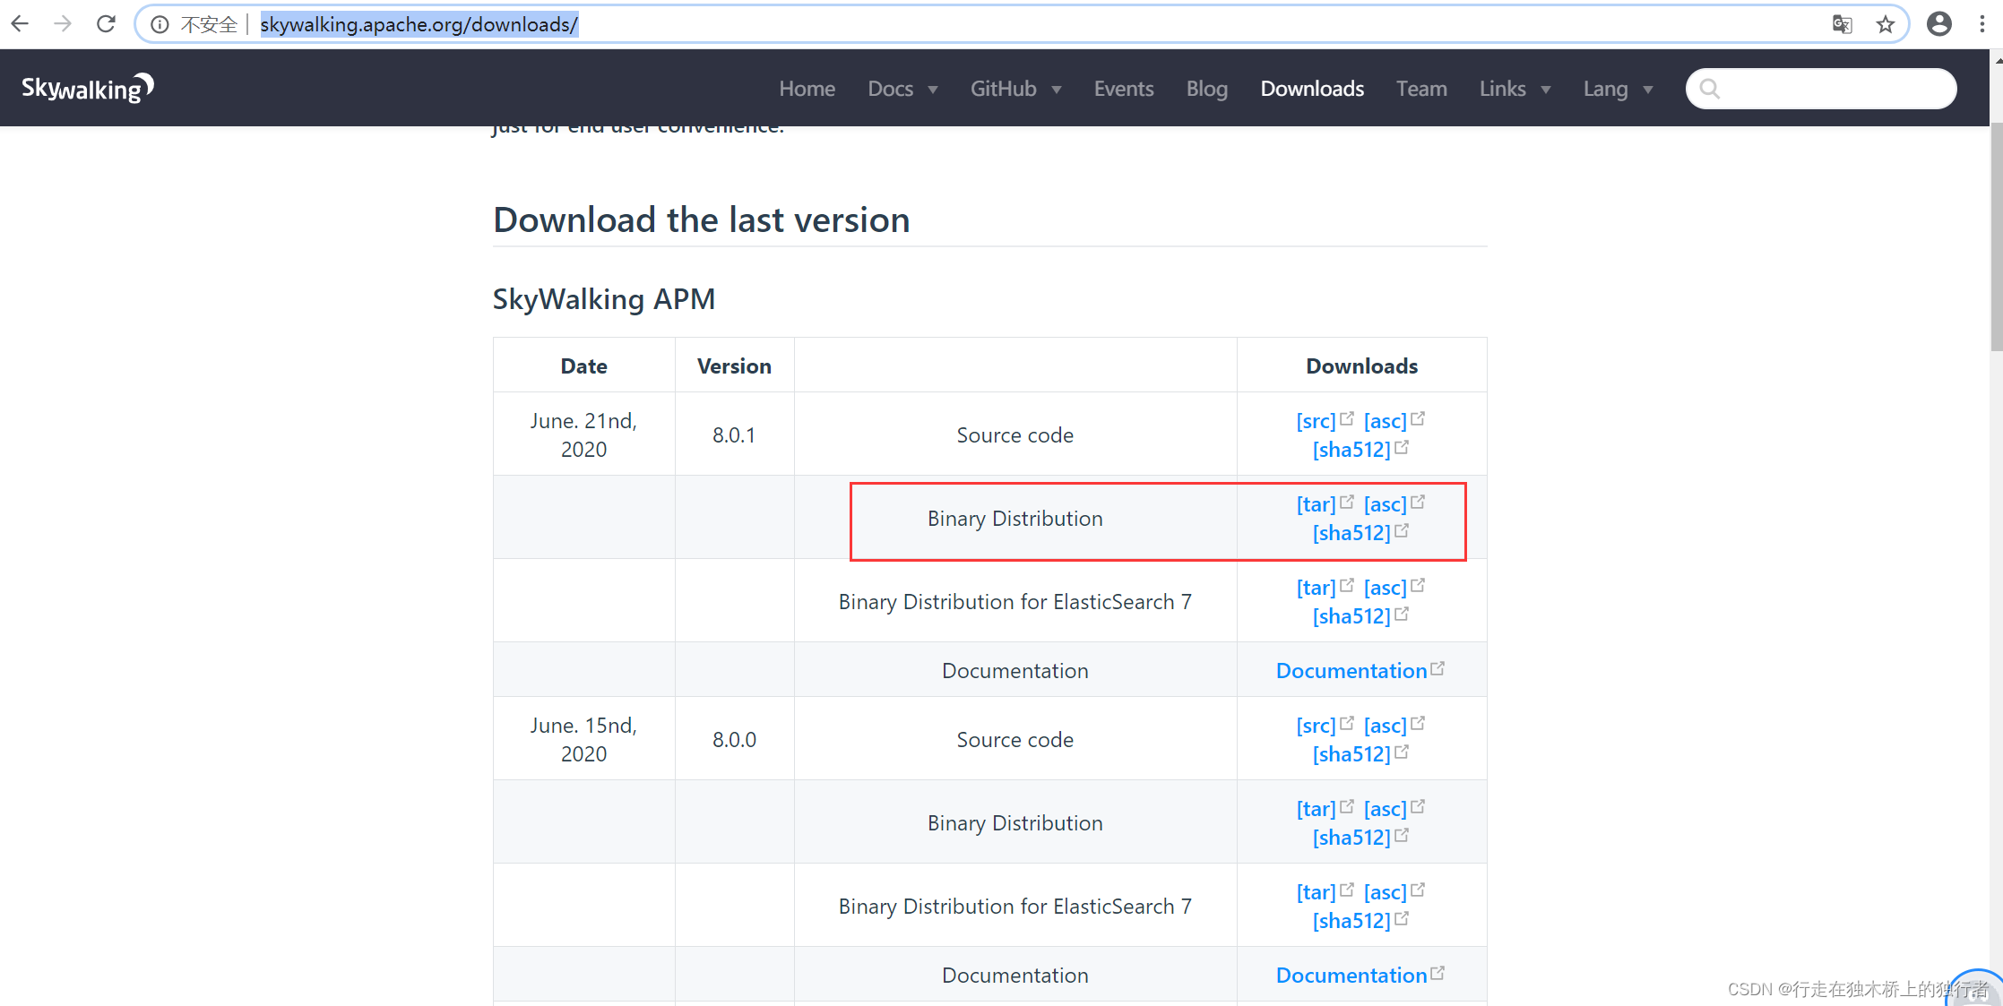Bookmark this page with star icon
The height and width of the screenshot is (1006, 2003).
[x=1886, y=24]
